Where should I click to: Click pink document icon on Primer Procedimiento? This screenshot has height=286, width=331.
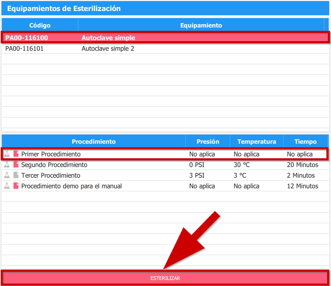point(16,154)
